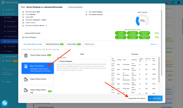Screen dimensions: 183x108
Task: Click the Export Meet Events File icon
Action: click(x=26, y=90)
